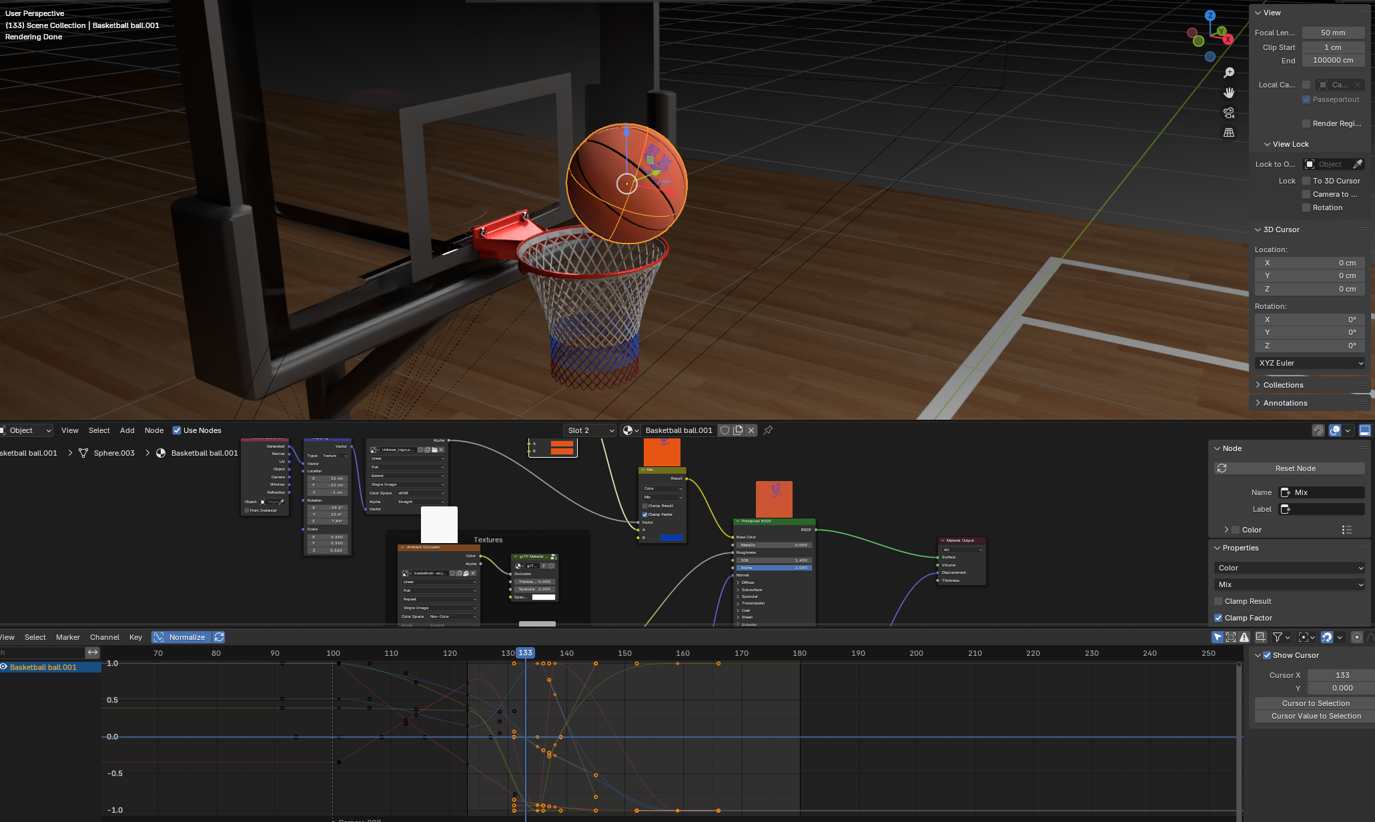Enable the Clamp Result checkbox
1375x822 pixels.
[1218, 601]
